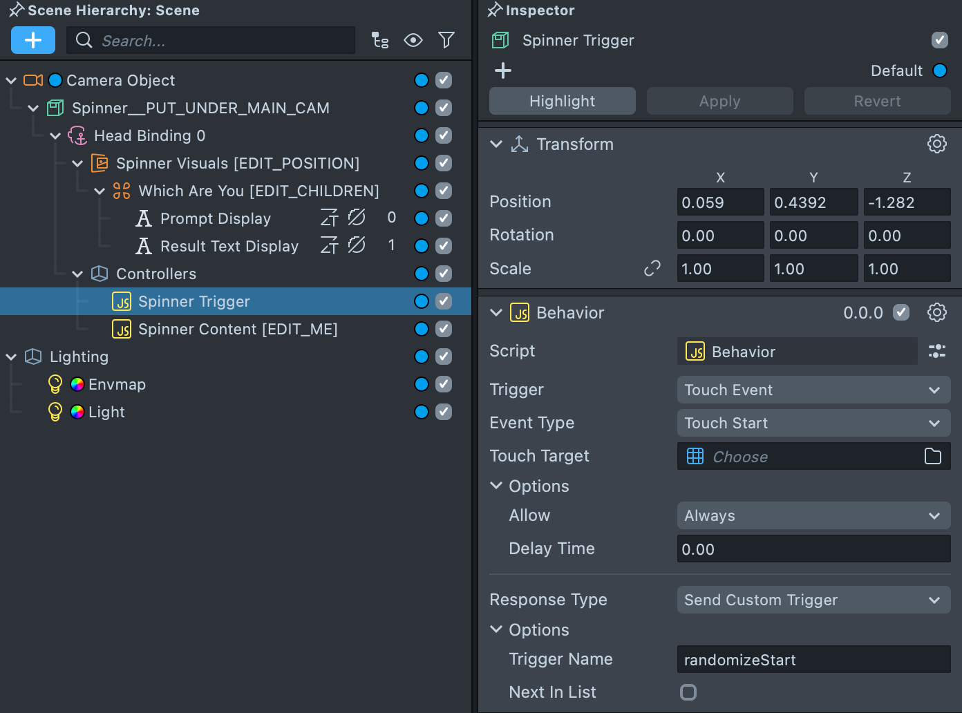Open hierarchy view options icon
The image size is (962, 713).
point(380,41)
